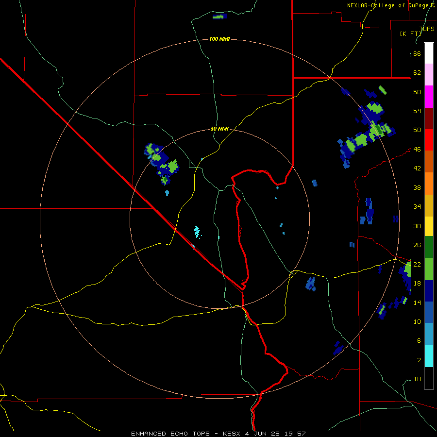The height and width of the screenshot is (437, 437).
Task: Click the "62" legend value
Action: click(x=417, y=73)
